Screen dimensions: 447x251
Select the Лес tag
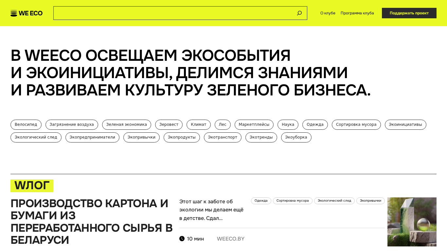coord(223,125)
